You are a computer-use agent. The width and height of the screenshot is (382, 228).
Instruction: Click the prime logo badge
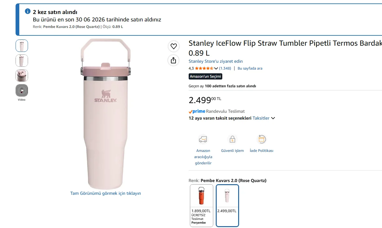point(197,111)
